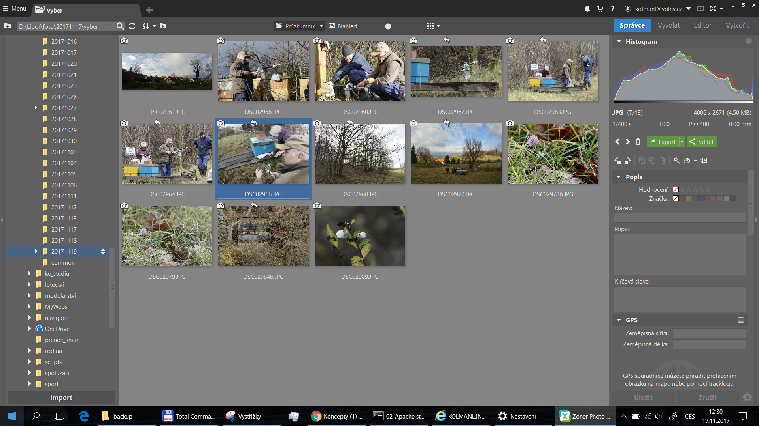The width and height of the screenshot is (759, 426).
Task: Click the magic wand quick fix icon
Action: [x=676, y=161]
